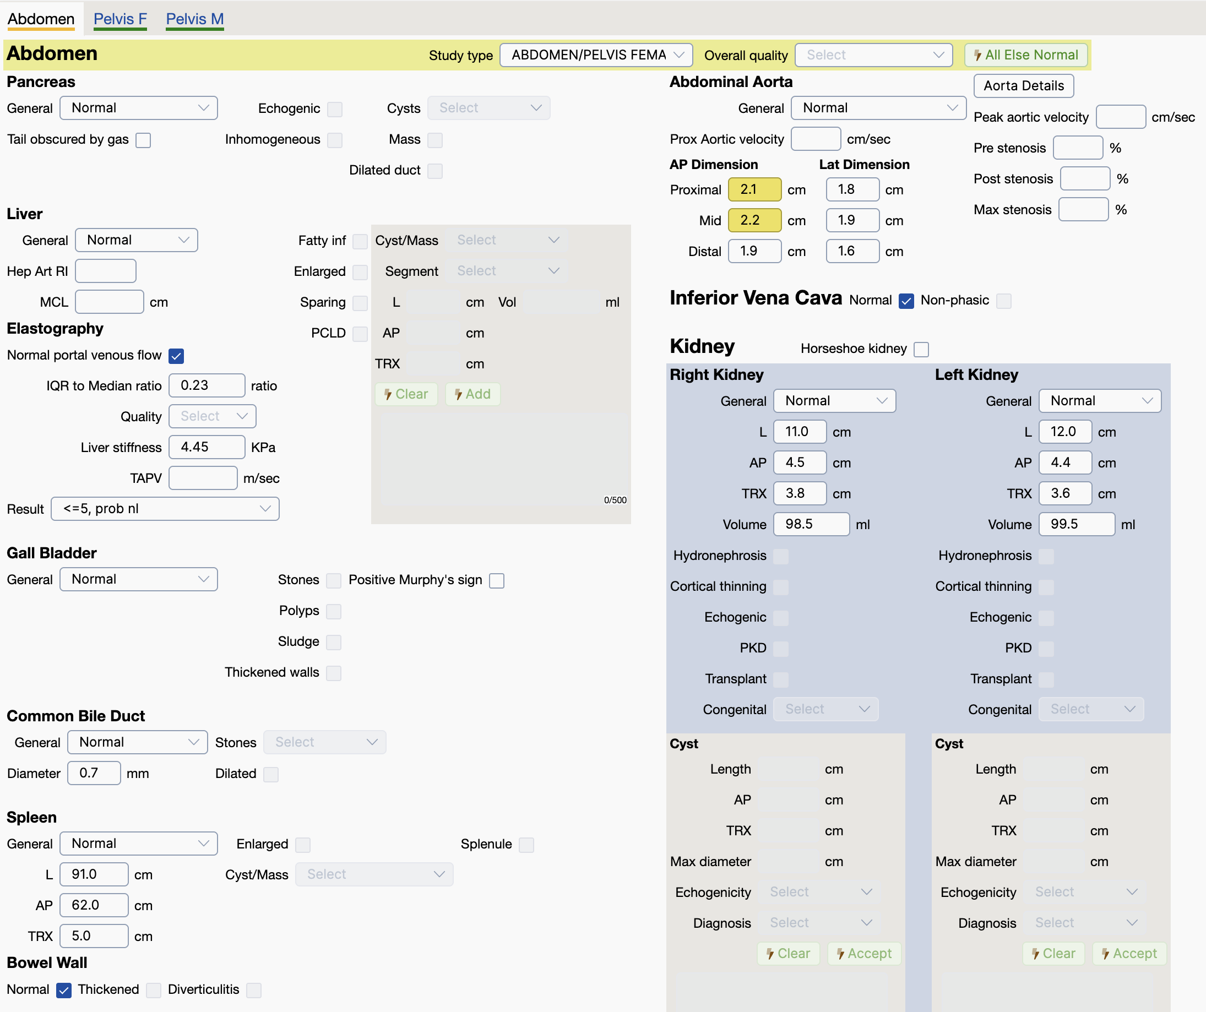
Task: Open the Aorta Details button
Action: click(1023, 86)
